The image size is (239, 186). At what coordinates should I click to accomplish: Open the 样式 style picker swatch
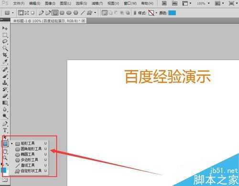coord(151,13)
